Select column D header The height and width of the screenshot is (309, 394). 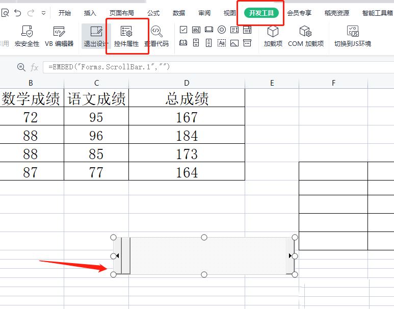click(187, 83)
